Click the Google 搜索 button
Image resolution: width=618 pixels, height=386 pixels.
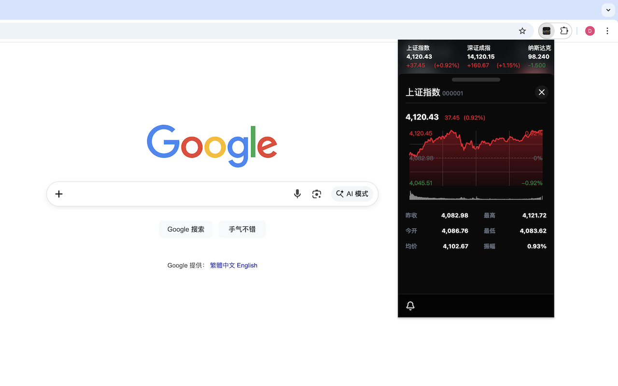tap(185, 229)
